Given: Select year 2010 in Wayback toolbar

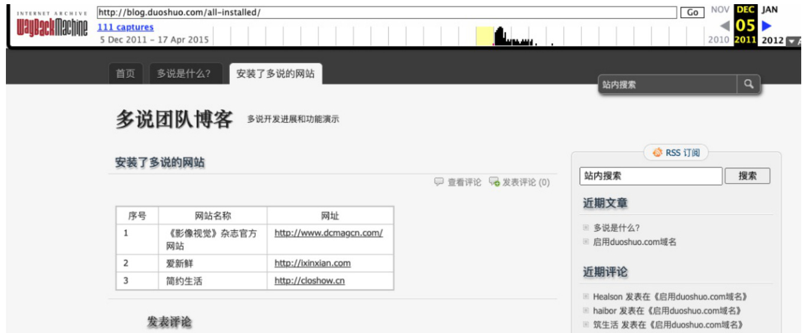Looking at the screenshot, I should coord(719,40).
